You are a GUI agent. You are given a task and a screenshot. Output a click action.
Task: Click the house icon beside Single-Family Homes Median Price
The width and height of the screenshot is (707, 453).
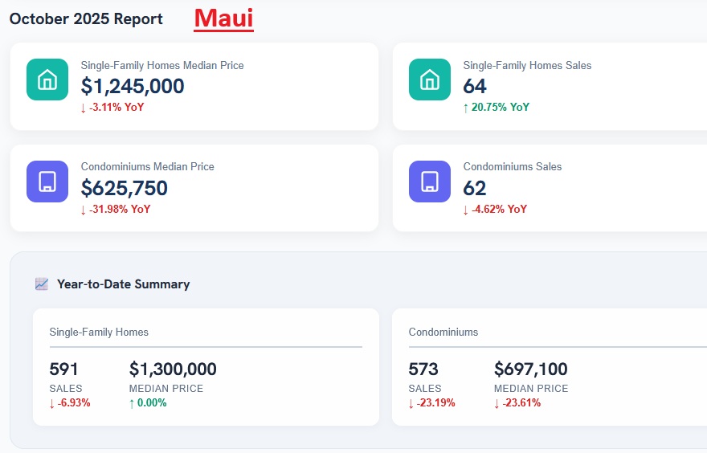click(47, 80)
